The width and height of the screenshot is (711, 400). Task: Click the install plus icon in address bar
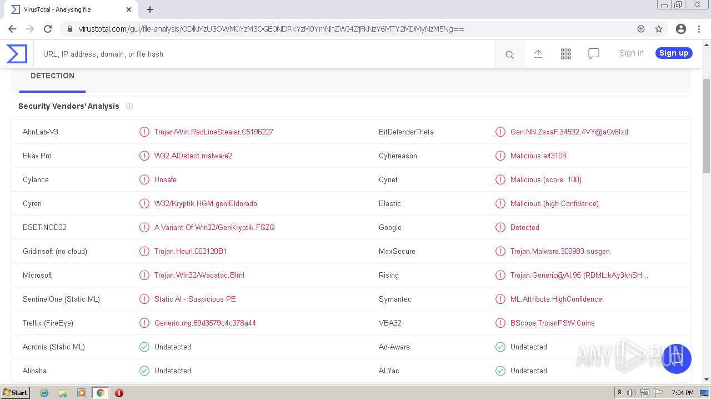pos(641,29)
